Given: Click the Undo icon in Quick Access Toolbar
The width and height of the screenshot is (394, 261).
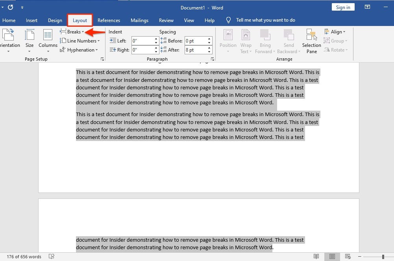Looking at the screenshot, I should click(10, 7).
